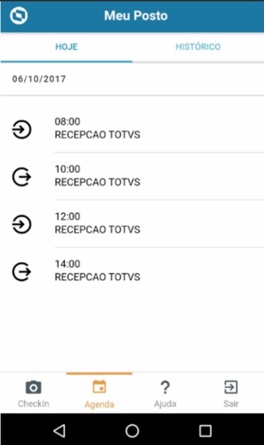
Task: Tap the Android back navigation button
Action: (60, 431)
